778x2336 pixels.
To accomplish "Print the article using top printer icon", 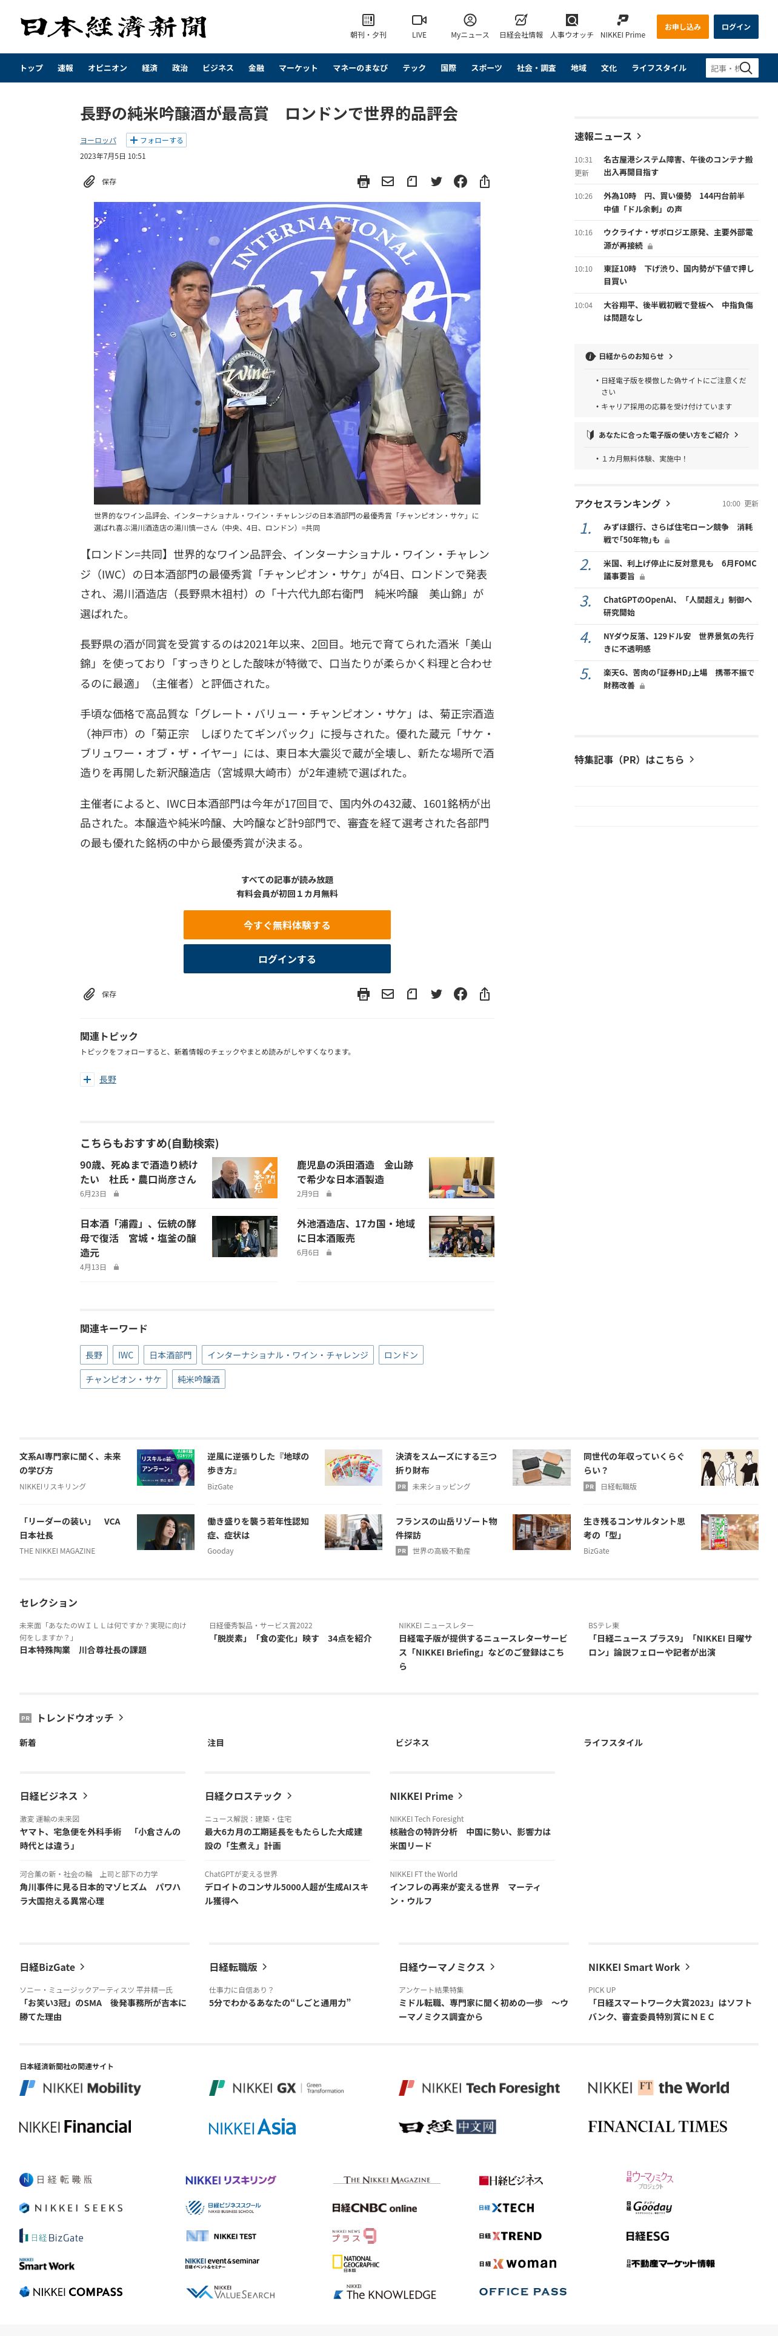I will 363,181.
